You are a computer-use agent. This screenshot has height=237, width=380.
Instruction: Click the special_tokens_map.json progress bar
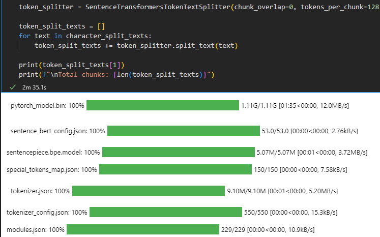pos(176,169)
